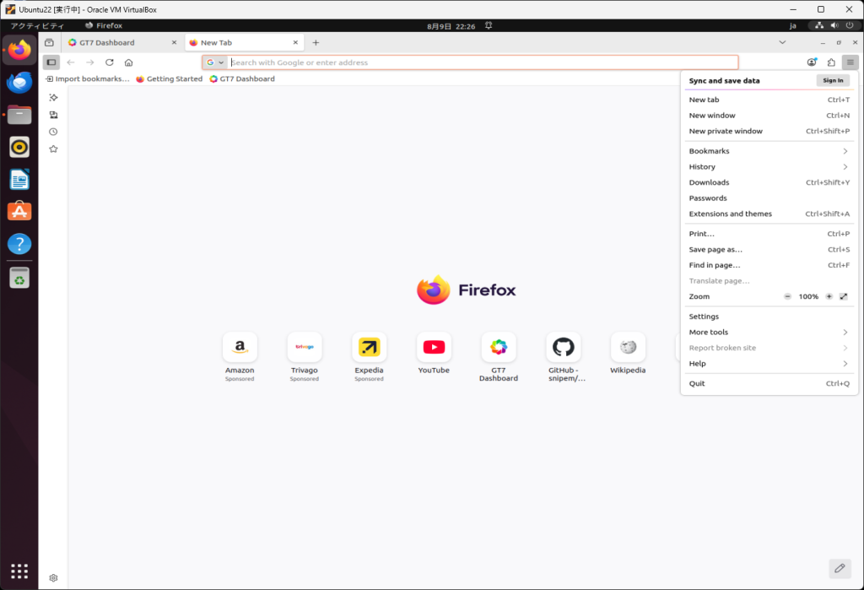Image resolution: width=864 pixels, height=590 pixels.
Task: Open the tab overview icon left of tabs
Action: (49, 42)
